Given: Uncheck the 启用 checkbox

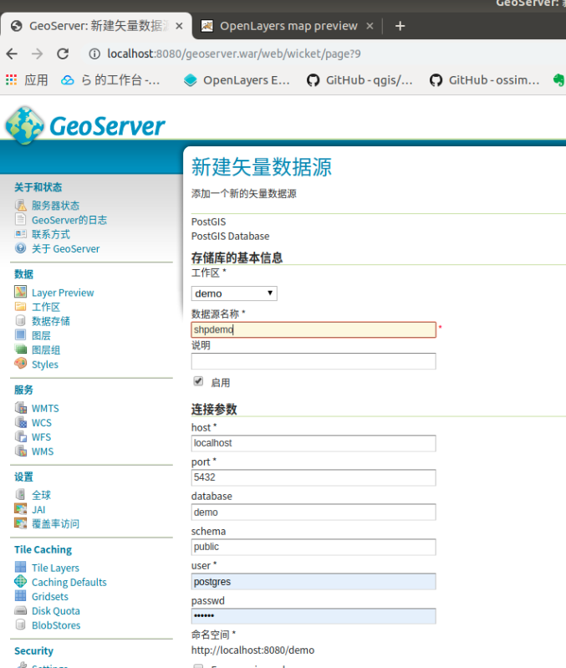Looking at the screenshot, I should 198,381.
